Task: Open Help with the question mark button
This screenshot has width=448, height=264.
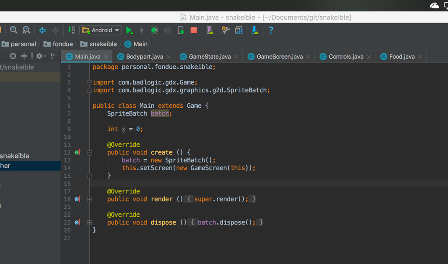Action: coord(270,30)
